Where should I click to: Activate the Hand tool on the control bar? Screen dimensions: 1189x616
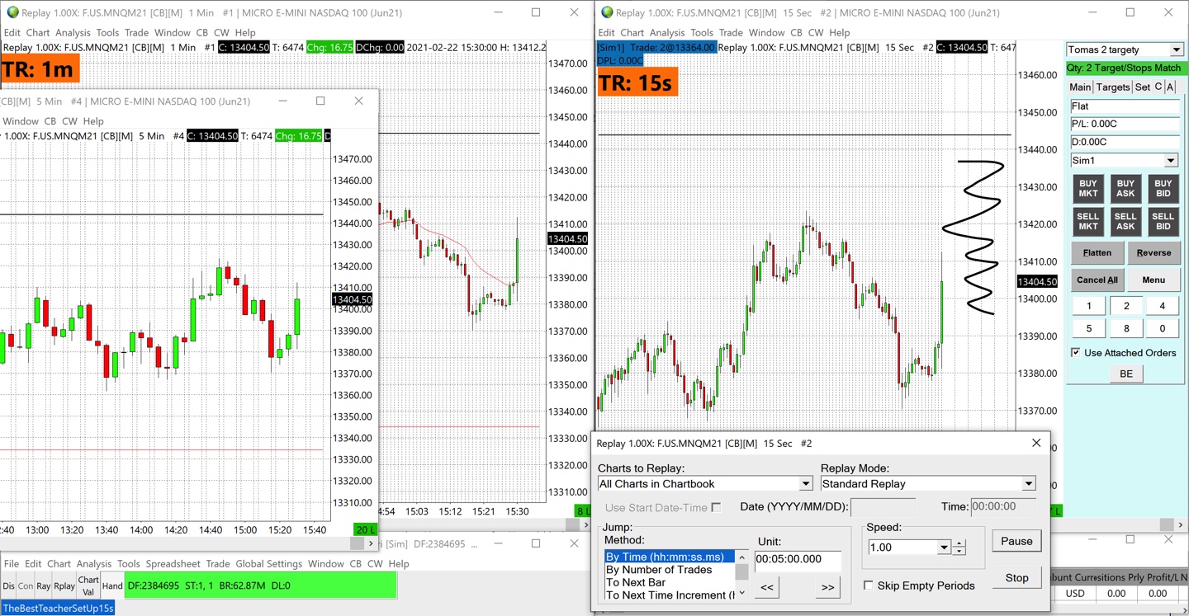[112, 585]
